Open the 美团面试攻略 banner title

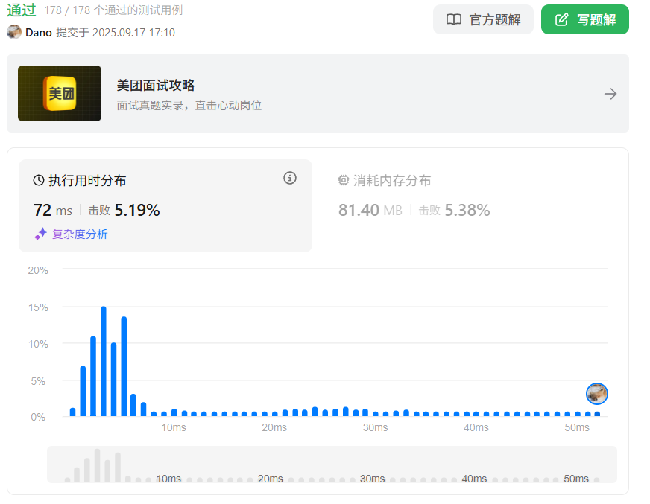156,86
